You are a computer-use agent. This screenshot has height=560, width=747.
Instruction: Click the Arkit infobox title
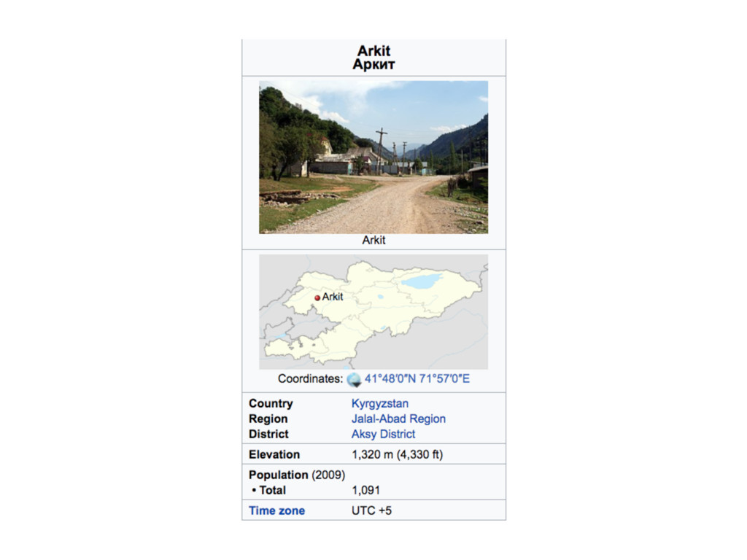pos(373,50)
